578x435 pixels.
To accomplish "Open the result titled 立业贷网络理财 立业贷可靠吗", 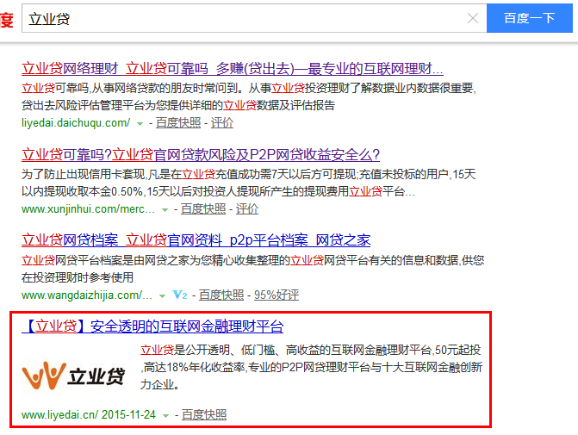I will point(232,69).
